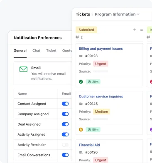This screenshot has width=152, height=163.
Task: Click the Notification Preferences heading
Action: click(38, 38)
